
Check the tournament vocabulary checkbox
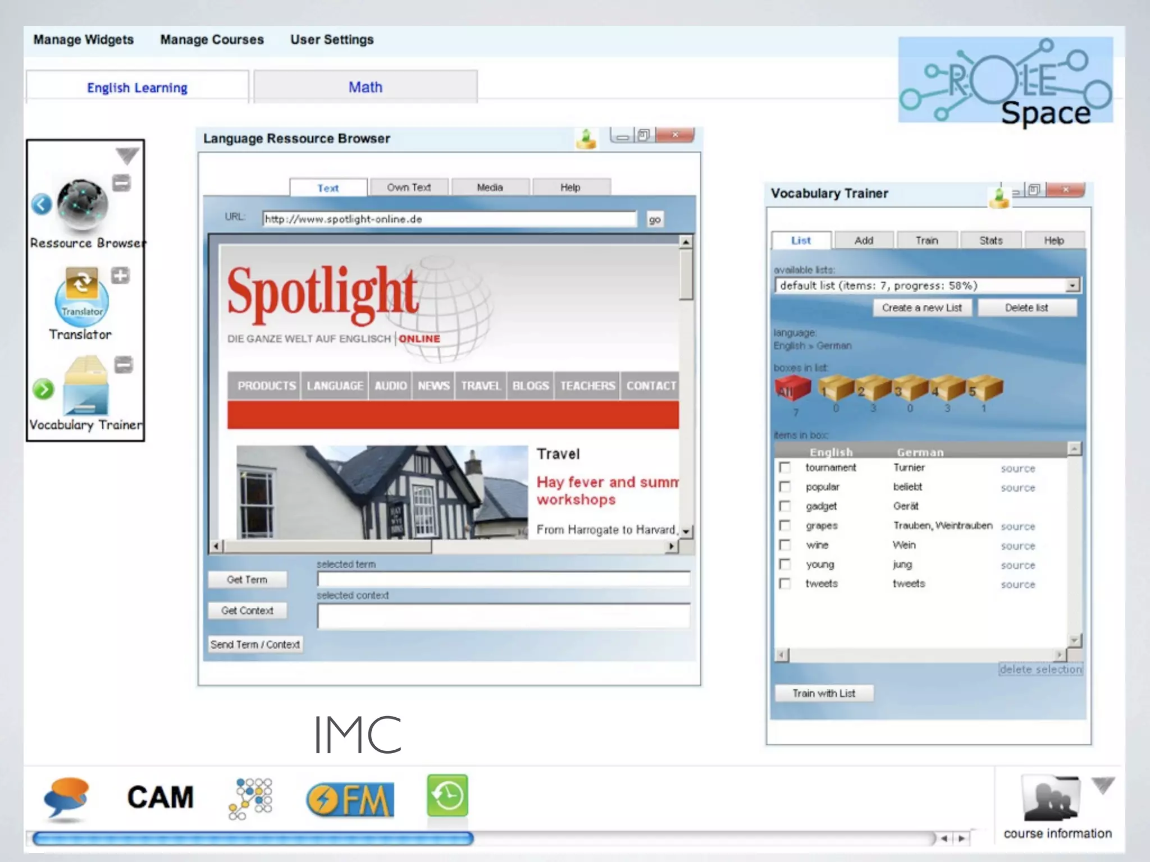(x=785, y=467)
